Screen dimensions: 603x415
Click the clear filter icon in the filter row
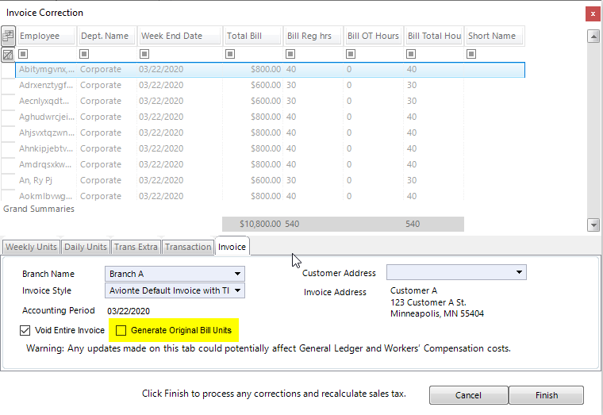(8, 55)
